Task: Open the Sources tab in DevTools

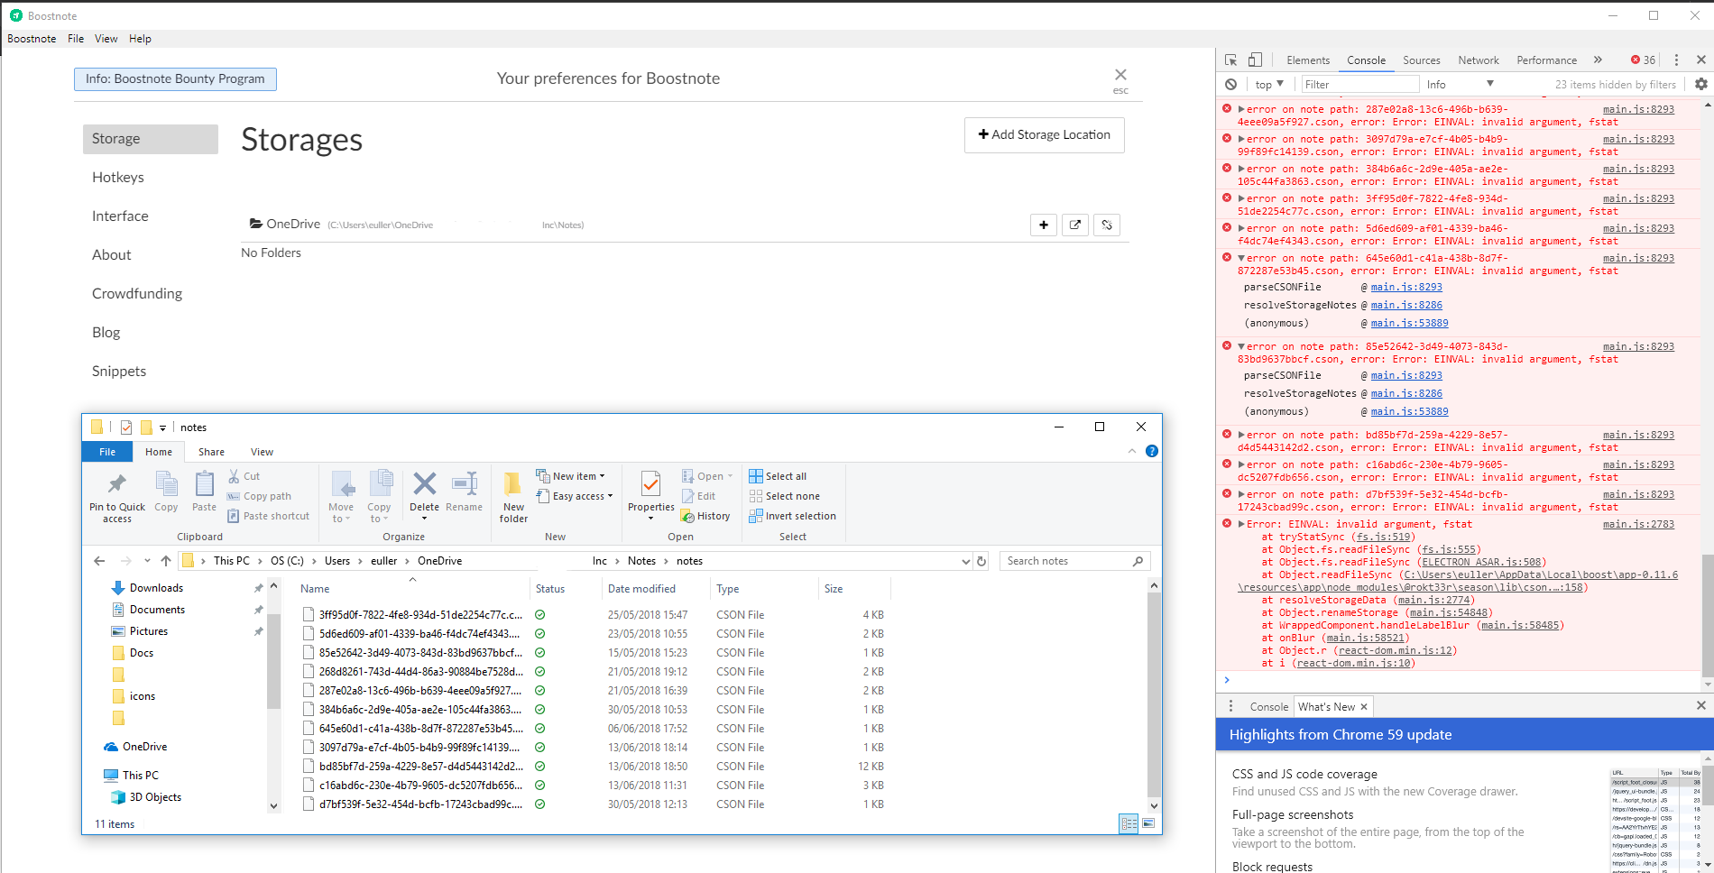Action: 1421,60
